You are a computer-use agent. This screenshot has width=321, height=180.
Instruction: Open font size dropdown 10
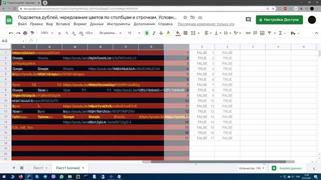(x=134, y=33)
